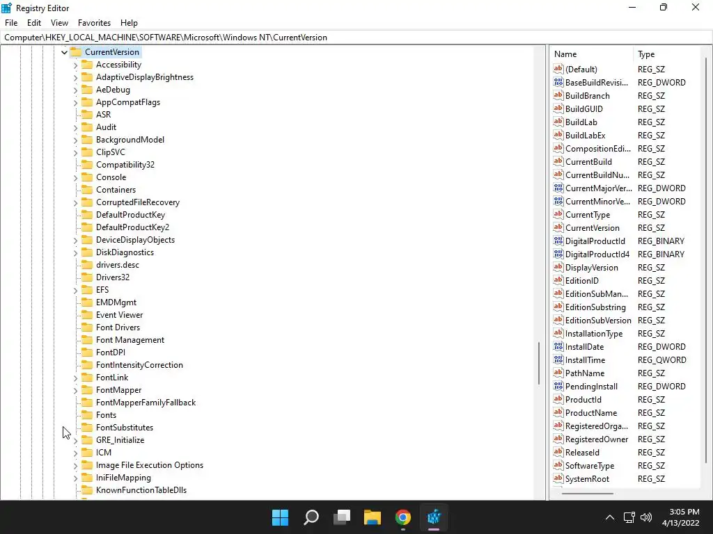Click the string icon beside BuildBranch
The height and width of the screenshot is (534, 713).
click(558, 95)
